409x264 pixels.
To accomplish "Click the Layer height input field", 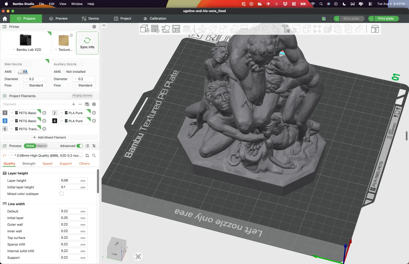I will [x=73, y=181].
